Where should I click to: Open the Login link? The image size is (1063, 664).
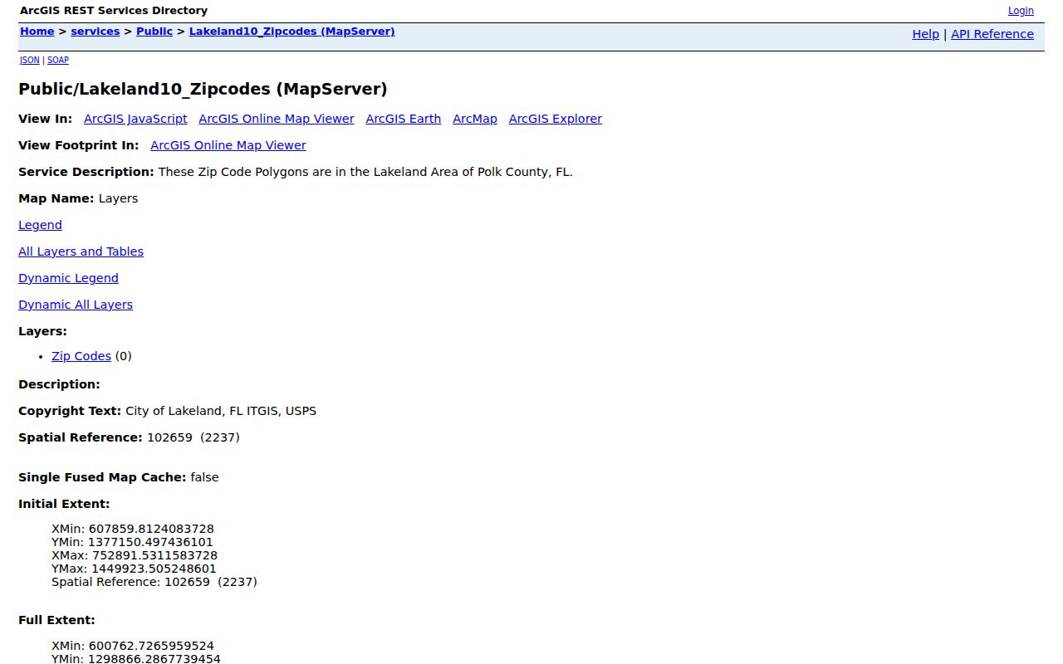pyautogui.click(x=1021, y=11)
